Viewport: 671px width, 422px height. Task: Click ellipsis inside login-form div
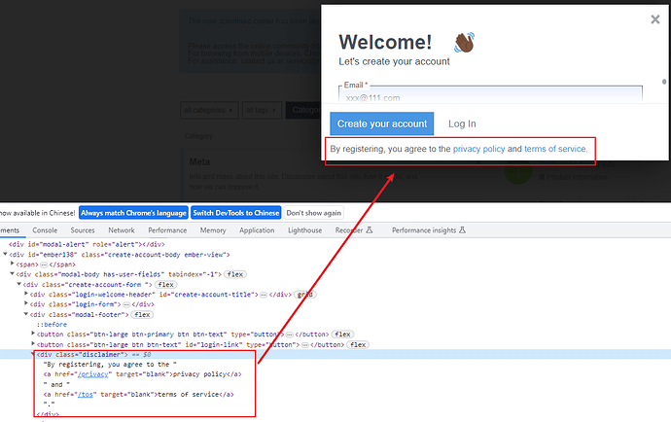(x=126, y=304)
